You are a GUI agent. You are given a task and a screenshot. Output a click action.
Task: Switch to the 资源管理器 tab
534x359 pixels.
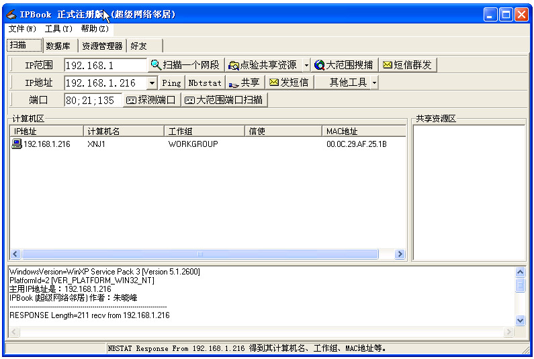[103, 46]
